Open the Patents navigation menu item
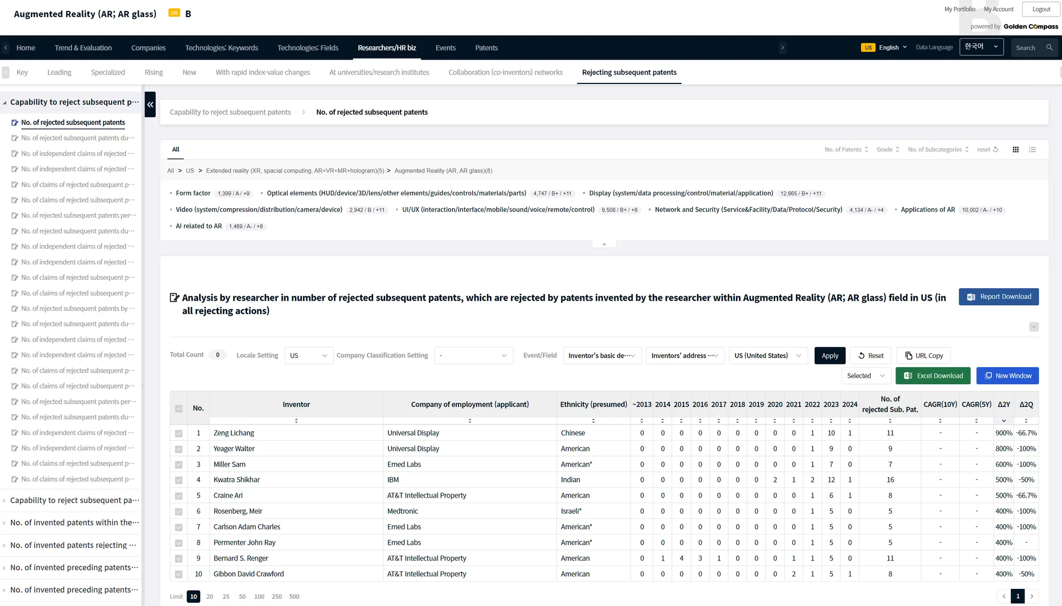 (486, 48)
